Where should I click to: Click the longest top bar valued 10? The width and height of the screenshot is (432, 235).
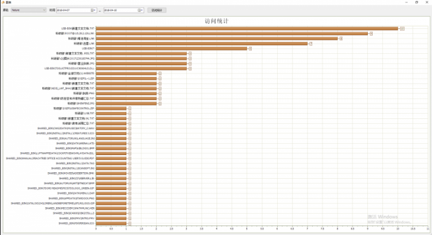(x=247, y=28)
